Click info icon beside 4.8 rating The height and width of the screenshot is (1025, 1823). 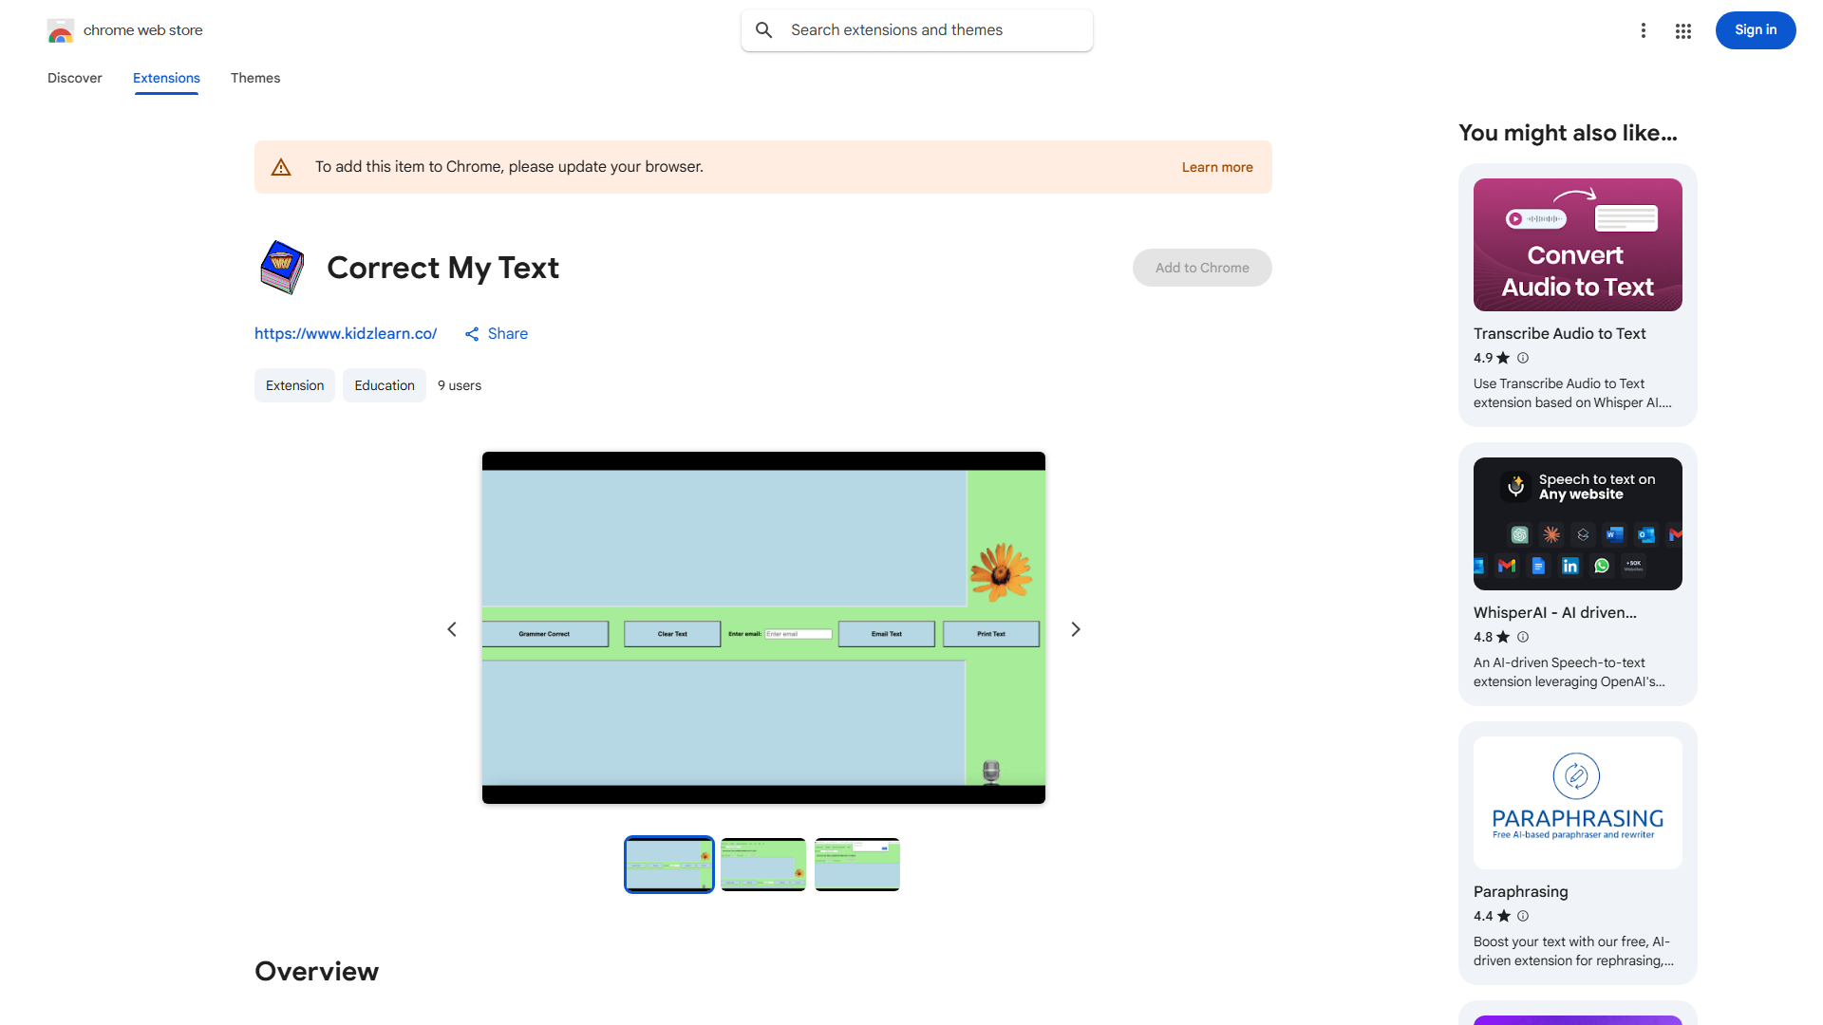coord(1523,637)
